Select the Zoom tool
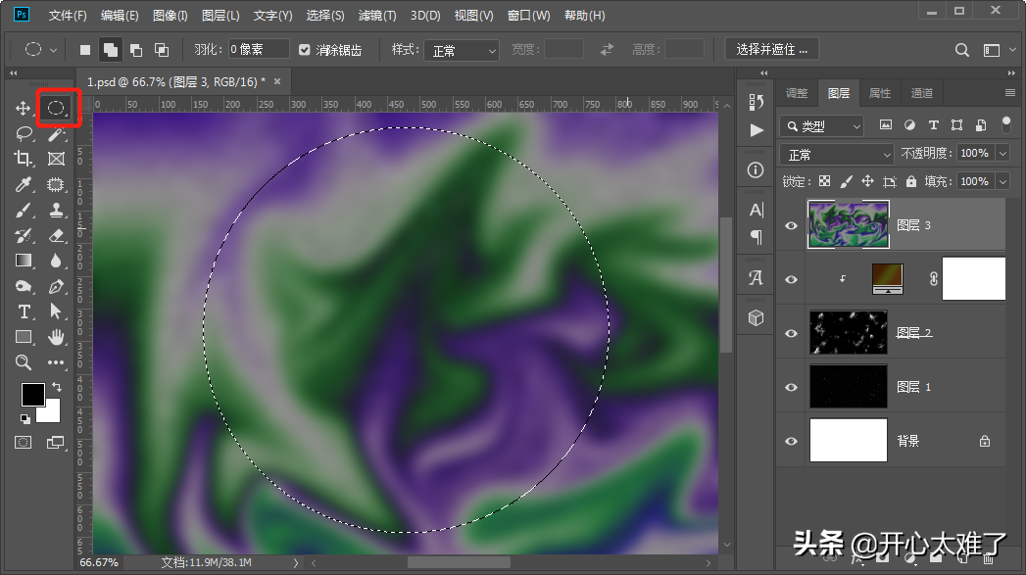Viewport: 1026px width, 575px height. point(24,362)
